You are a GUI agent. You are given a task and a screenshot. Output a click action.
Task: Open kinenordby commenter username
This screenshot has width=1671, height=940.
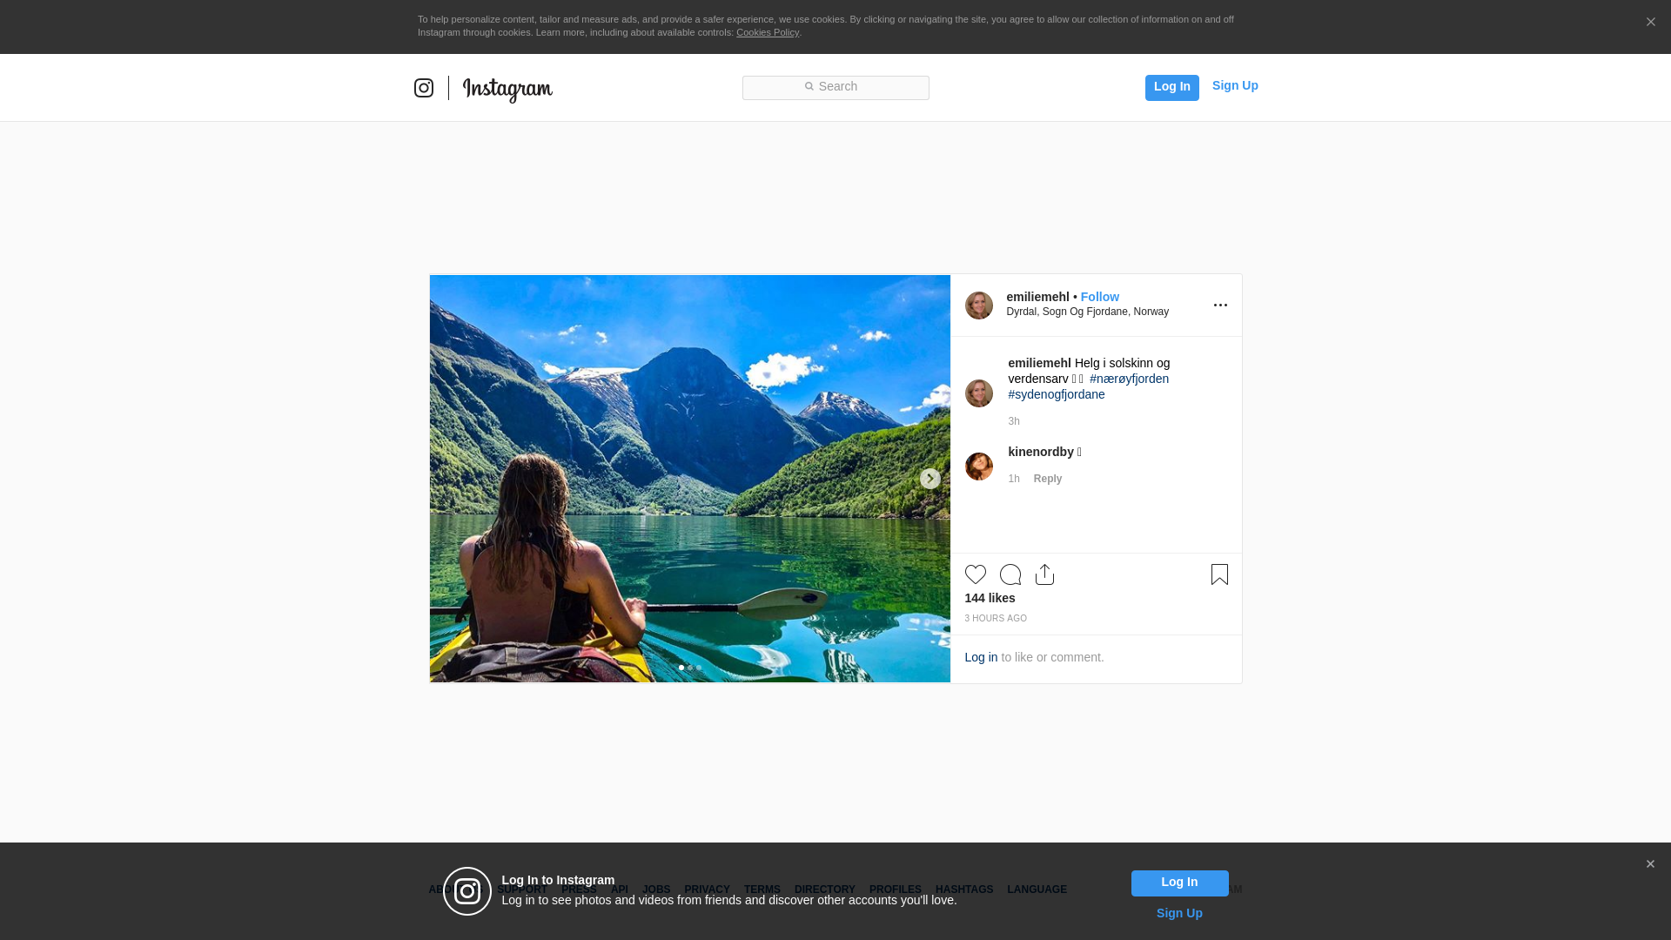coord(1041,452)
